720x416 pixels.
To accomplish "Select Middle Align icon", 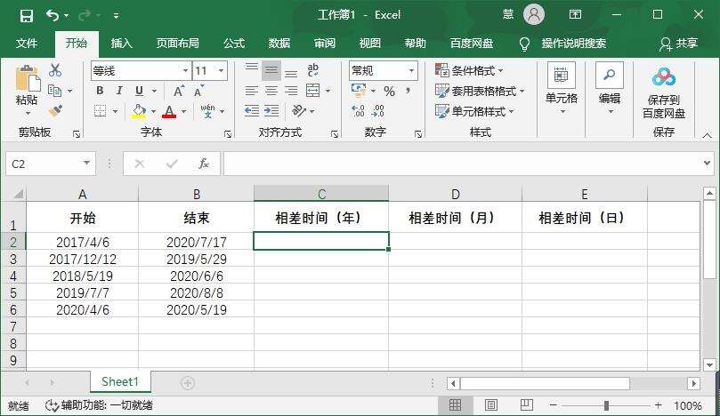I will [x=271, y=70].
